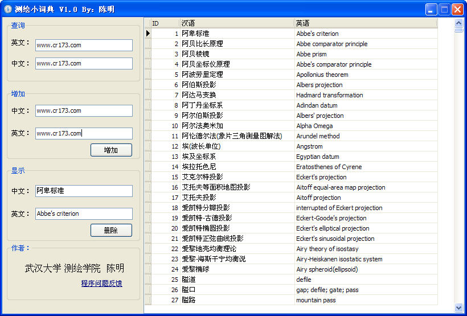The image size is (467, 316).
Task: Click the scrollbar down arrow
Action: tap(458, 307)
